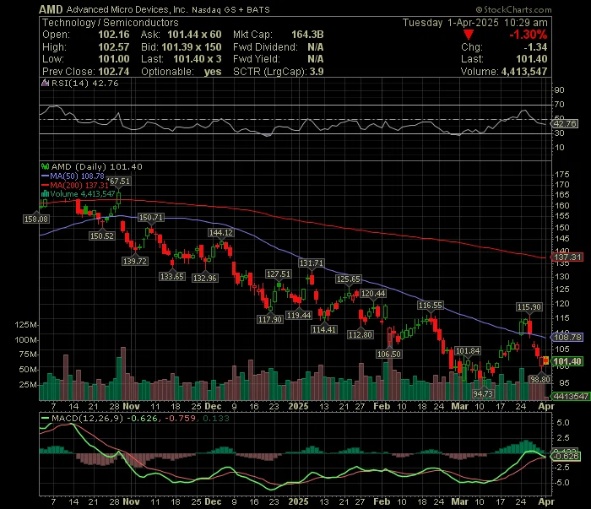Viewport: 591px width, 509px height.
Task: Click the 125.65 high annotation label
Action: pyautogui.click(x=348, y=279)
